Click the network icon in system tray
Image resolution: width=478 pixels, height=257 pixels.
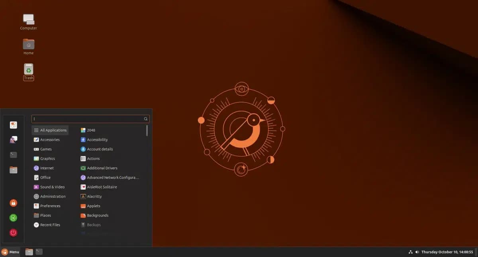[411, 252]
